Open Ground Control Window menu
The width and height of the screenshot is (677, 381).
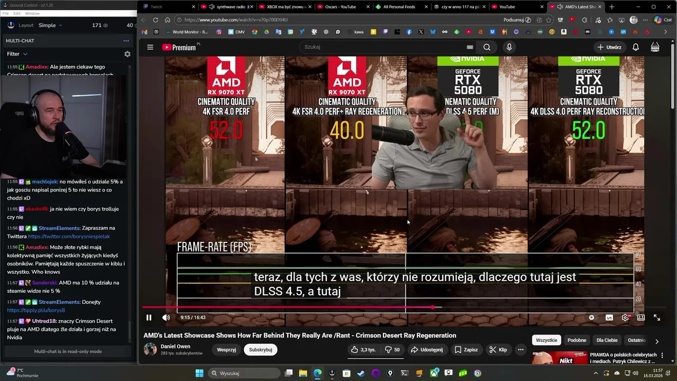tap(32, 13)
